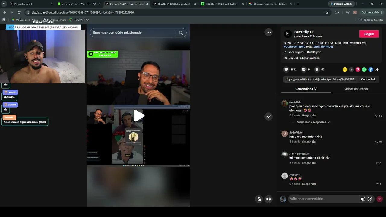Click the 'Peça ao Gemini' button
The width and height of the screenshot is (386, 217).
(341, 4)
